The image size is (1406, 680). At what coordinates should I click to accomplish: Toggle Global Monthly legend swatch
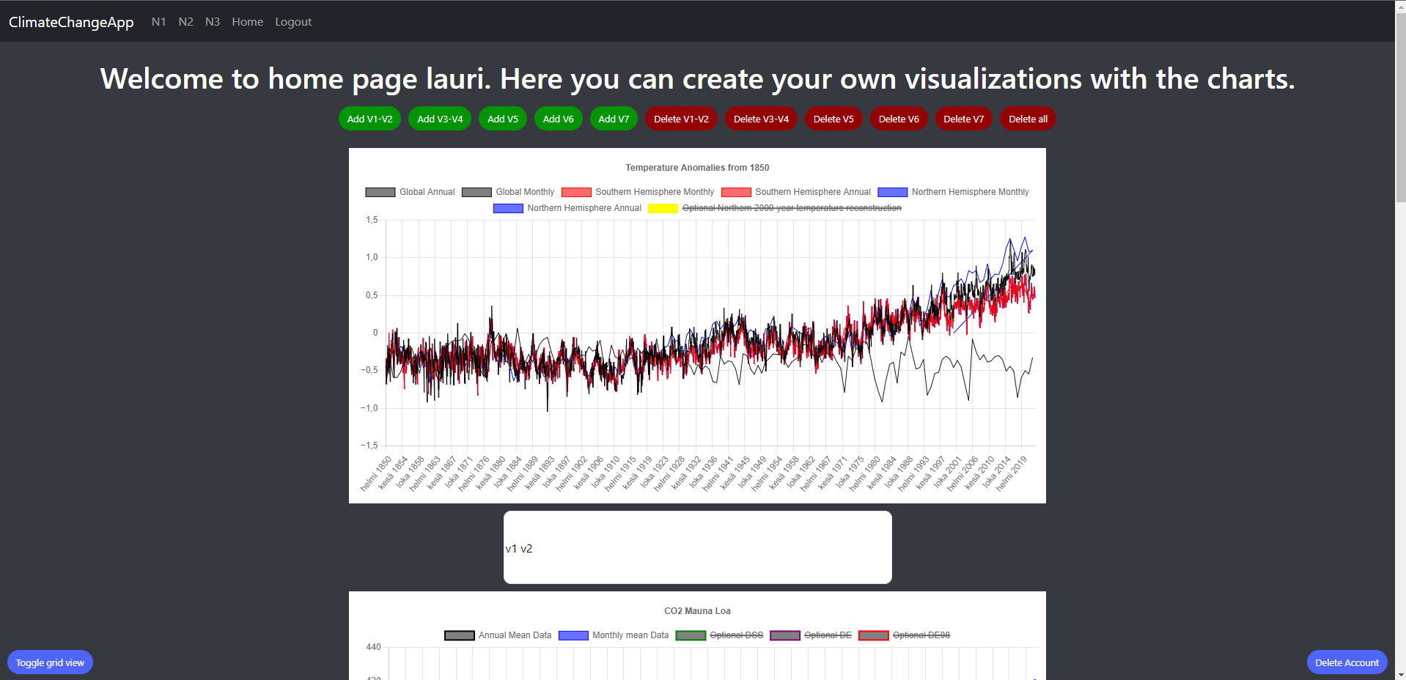476,192
